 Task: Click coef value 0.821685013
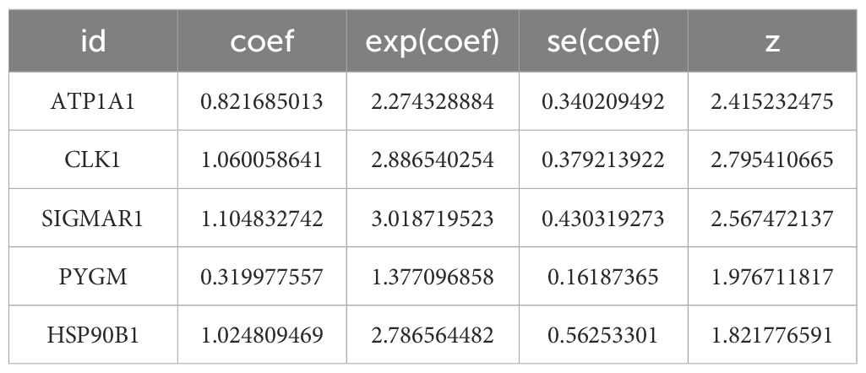coord(261,101)
